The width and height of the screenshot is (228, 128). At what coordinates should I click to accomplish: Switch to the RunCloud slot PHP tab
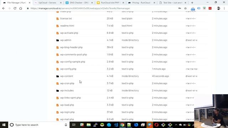(110, 3)
